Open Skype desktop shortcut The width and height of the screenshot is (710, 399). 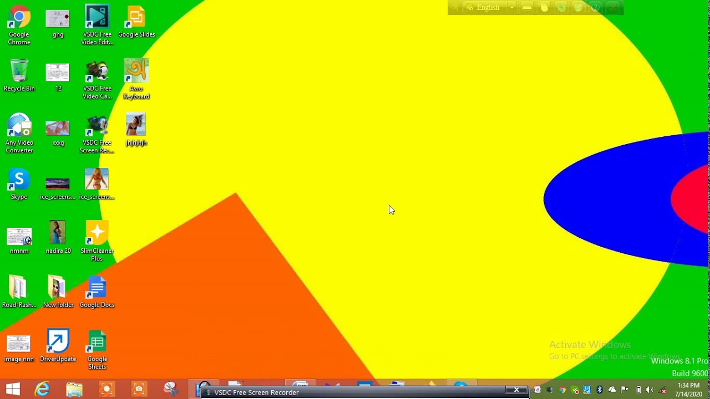(x=19, y=184)
